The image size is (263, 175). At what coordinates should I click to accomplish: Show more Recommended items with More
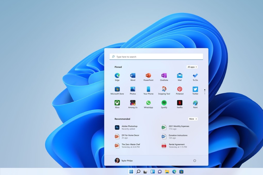[x=193, y=119]
